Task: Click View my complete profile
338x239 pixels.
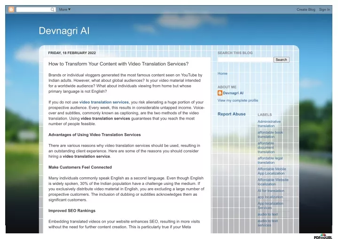Action: point(238,100)
